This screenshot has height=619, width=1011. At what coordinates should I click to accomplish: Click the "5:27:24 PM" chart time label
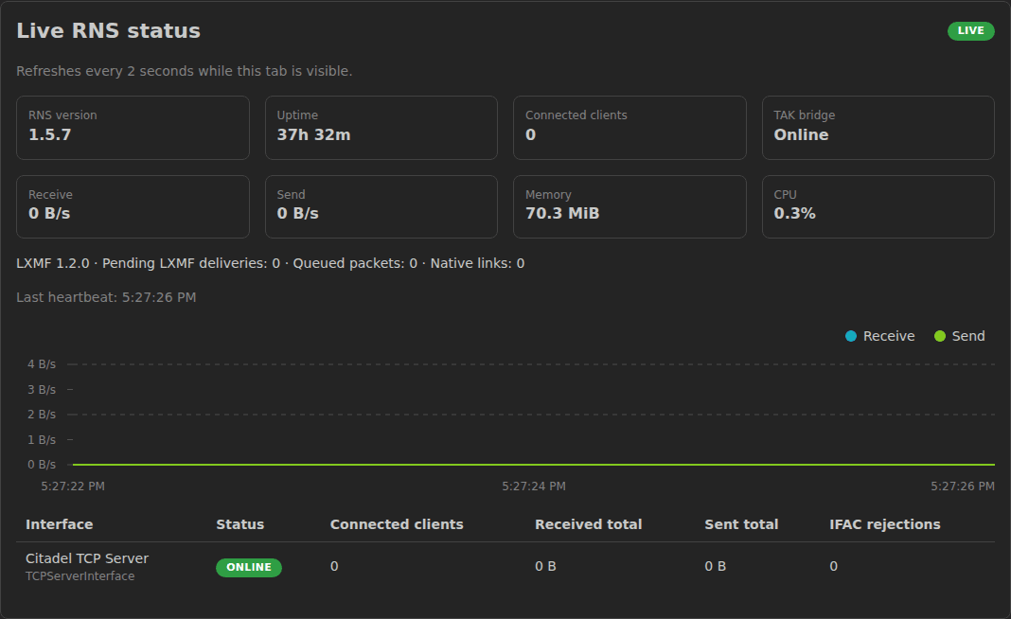(534, 486)
